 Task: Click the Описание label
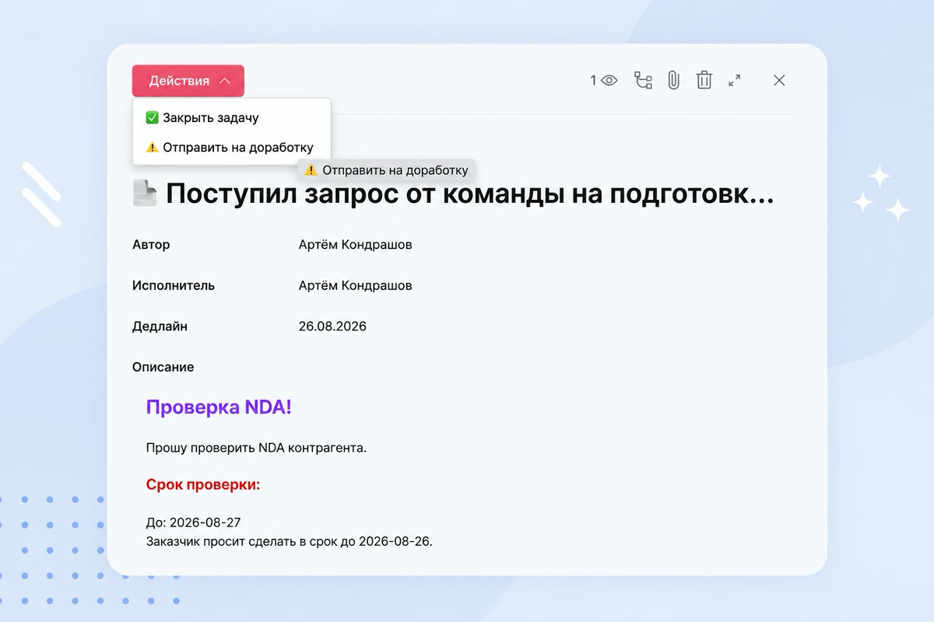[163, 367]
